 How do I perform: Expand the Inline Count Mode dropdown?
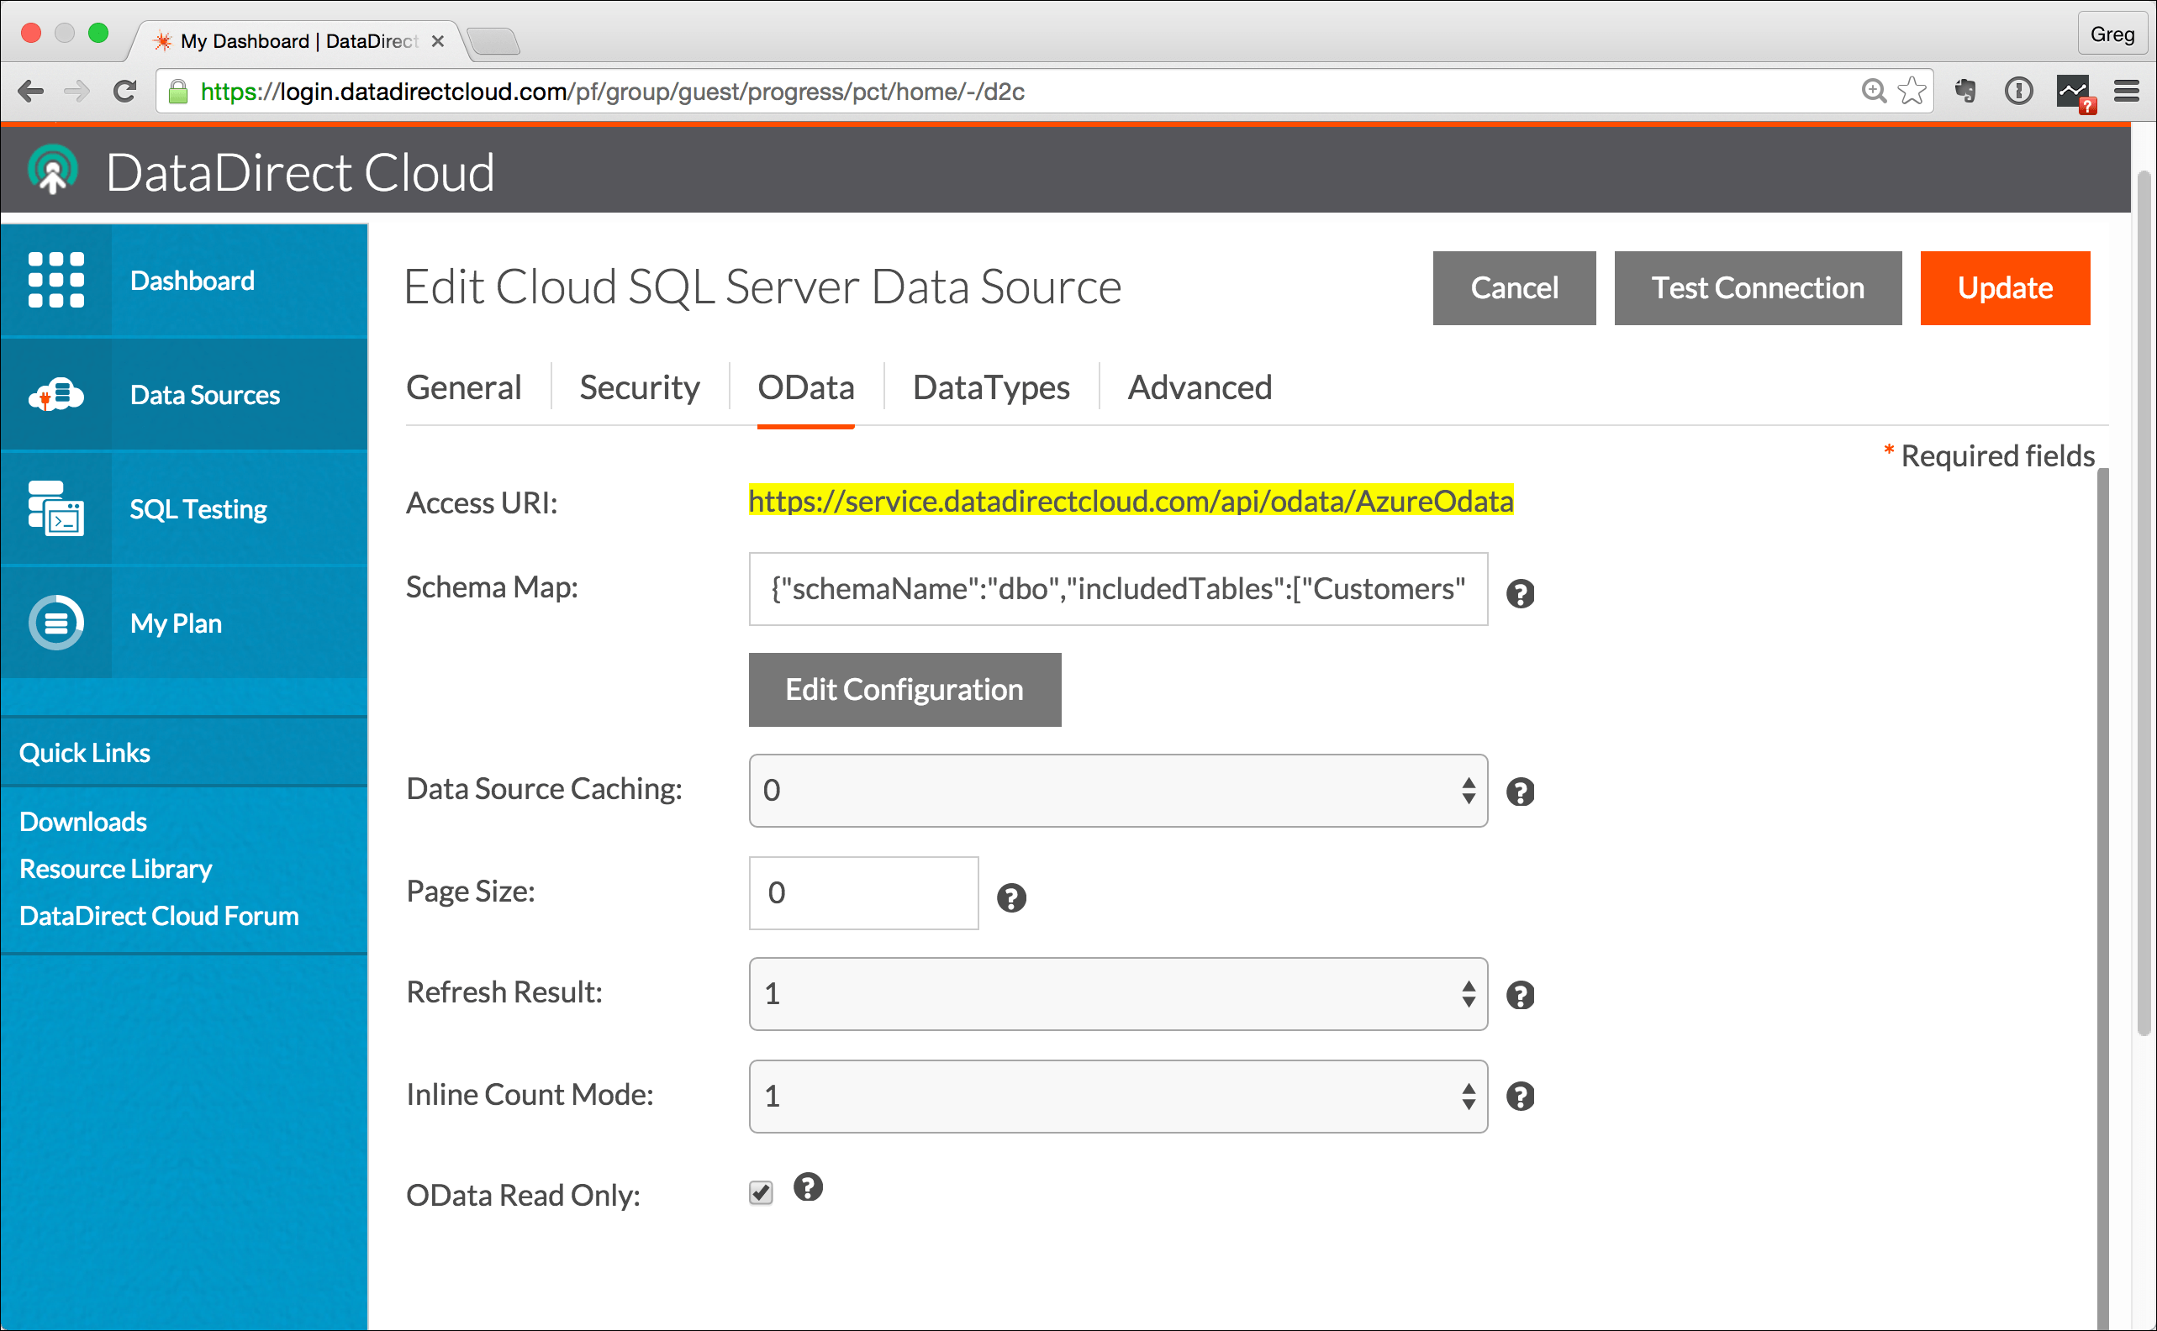(x=1118, y=1096)
